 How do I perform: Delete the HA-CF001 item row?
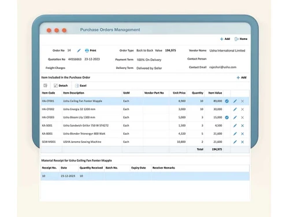point(242,101)
